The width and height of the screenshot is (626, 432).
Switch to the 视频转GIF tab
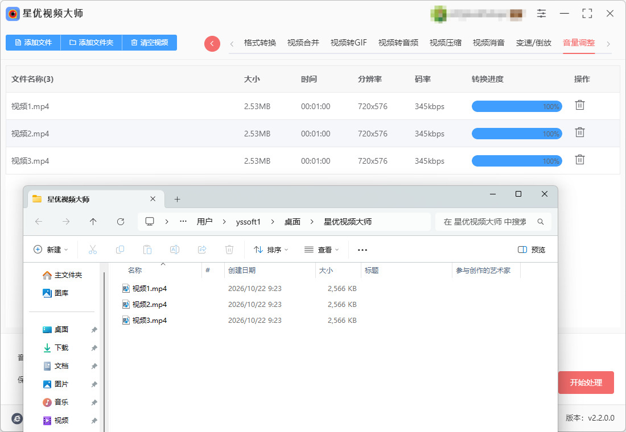coord(348,43)
